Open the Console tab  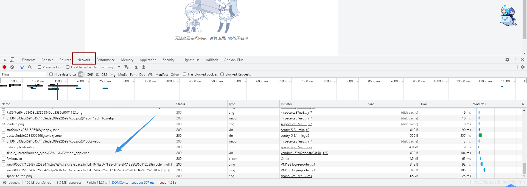pos(47,60)
